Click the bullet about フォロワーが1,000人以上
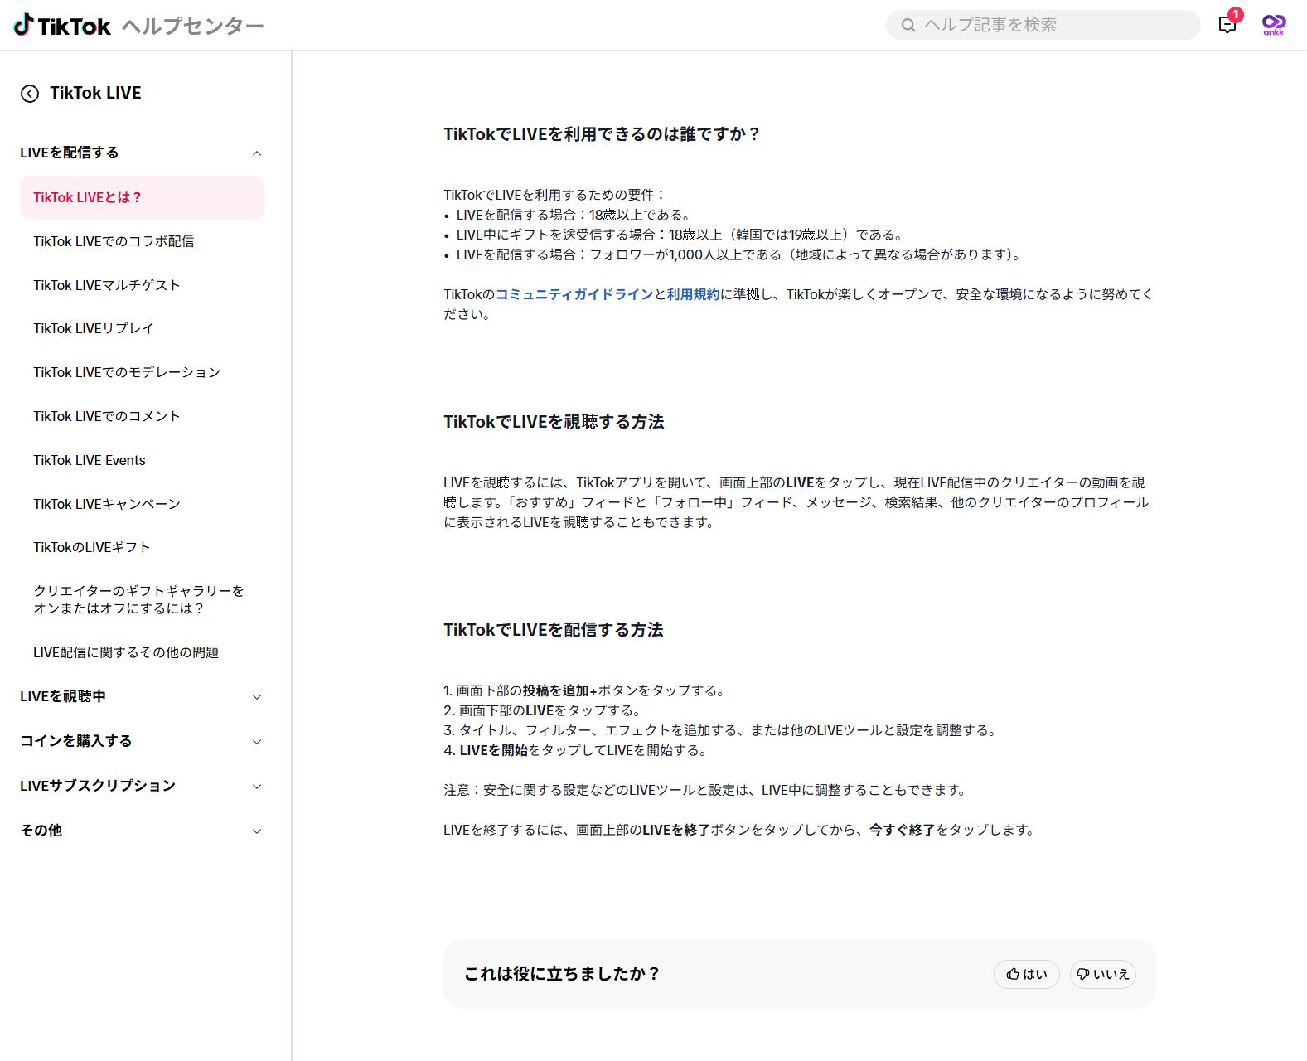This screenshot has height=1061, width=1307. click(739, 254)
